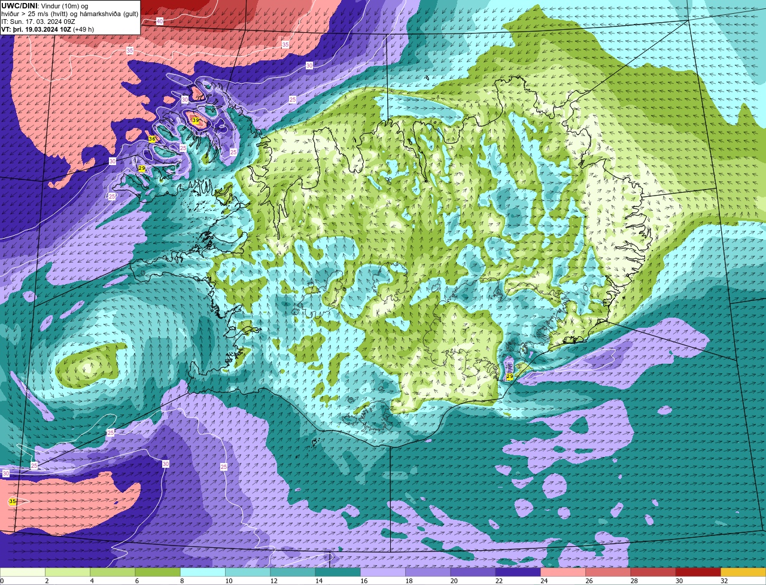Pick the light cyan swatch between 8 and 10

tap(203, 572)
